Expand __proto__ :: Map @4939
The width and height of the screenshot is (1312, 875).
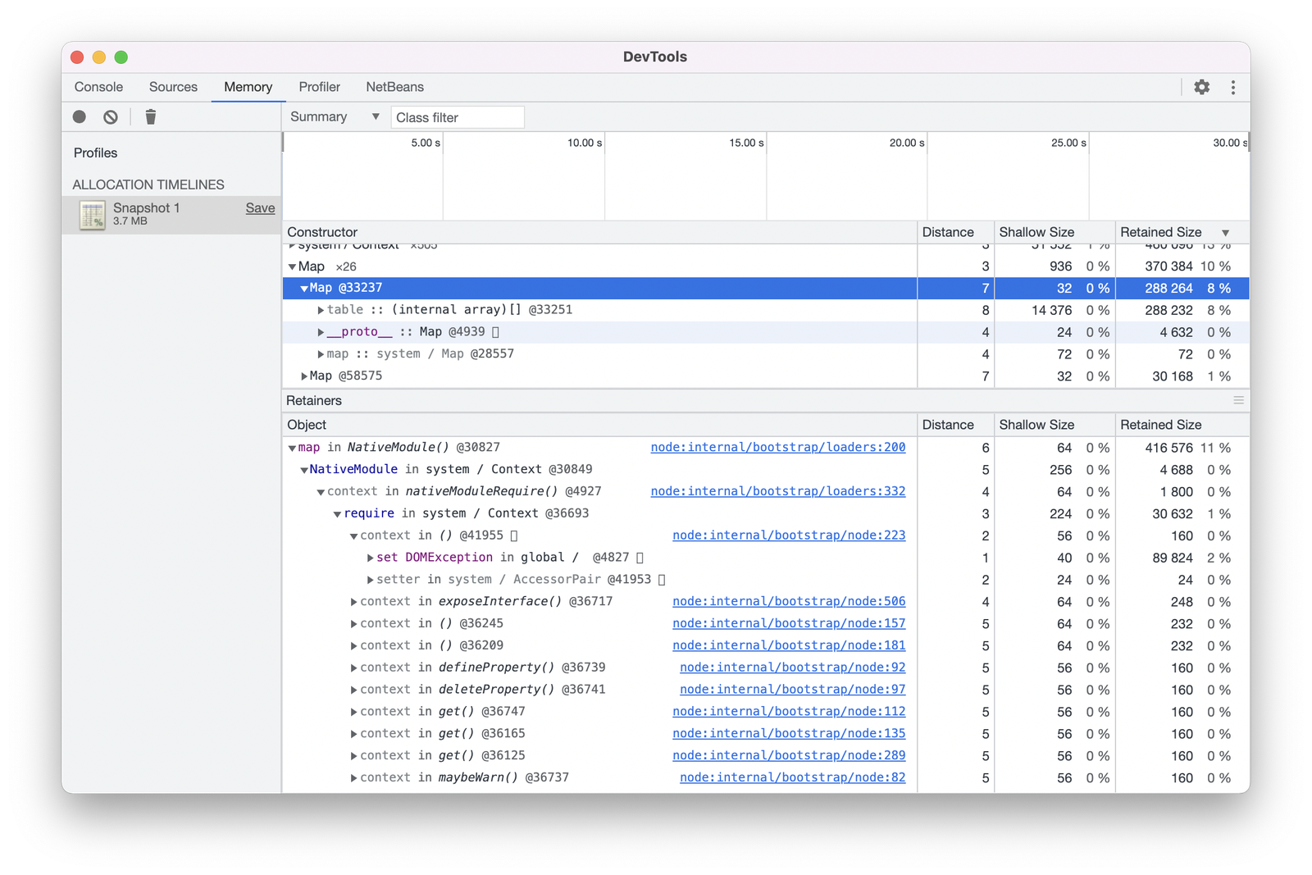click(x=321, y=332)
